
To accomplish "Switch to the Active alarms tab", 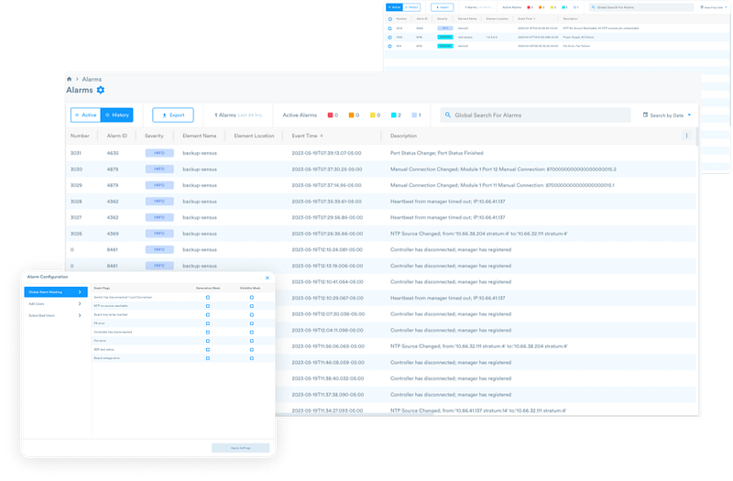I will [x=86, y=115].
